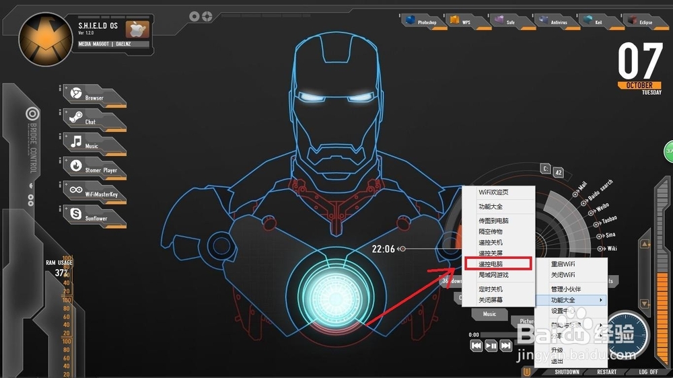The height and width of the screenshot is (378, 673).
Task: Open the Taobao radial shortcut
Action: tap(605, 221)
